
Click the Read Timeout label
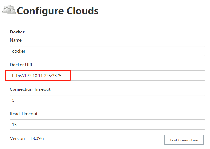[24, 114]
